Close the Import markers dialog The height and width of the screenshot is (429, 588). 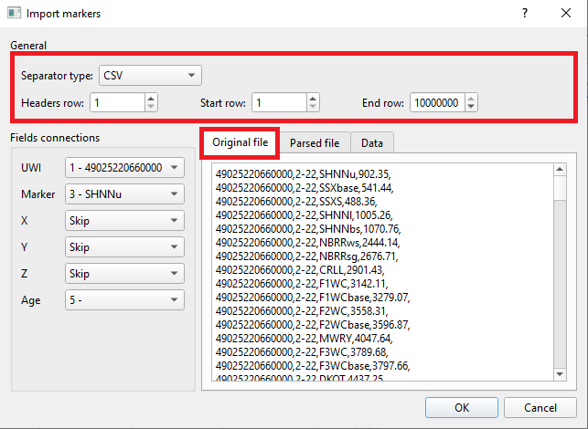(x=566, y=14)
